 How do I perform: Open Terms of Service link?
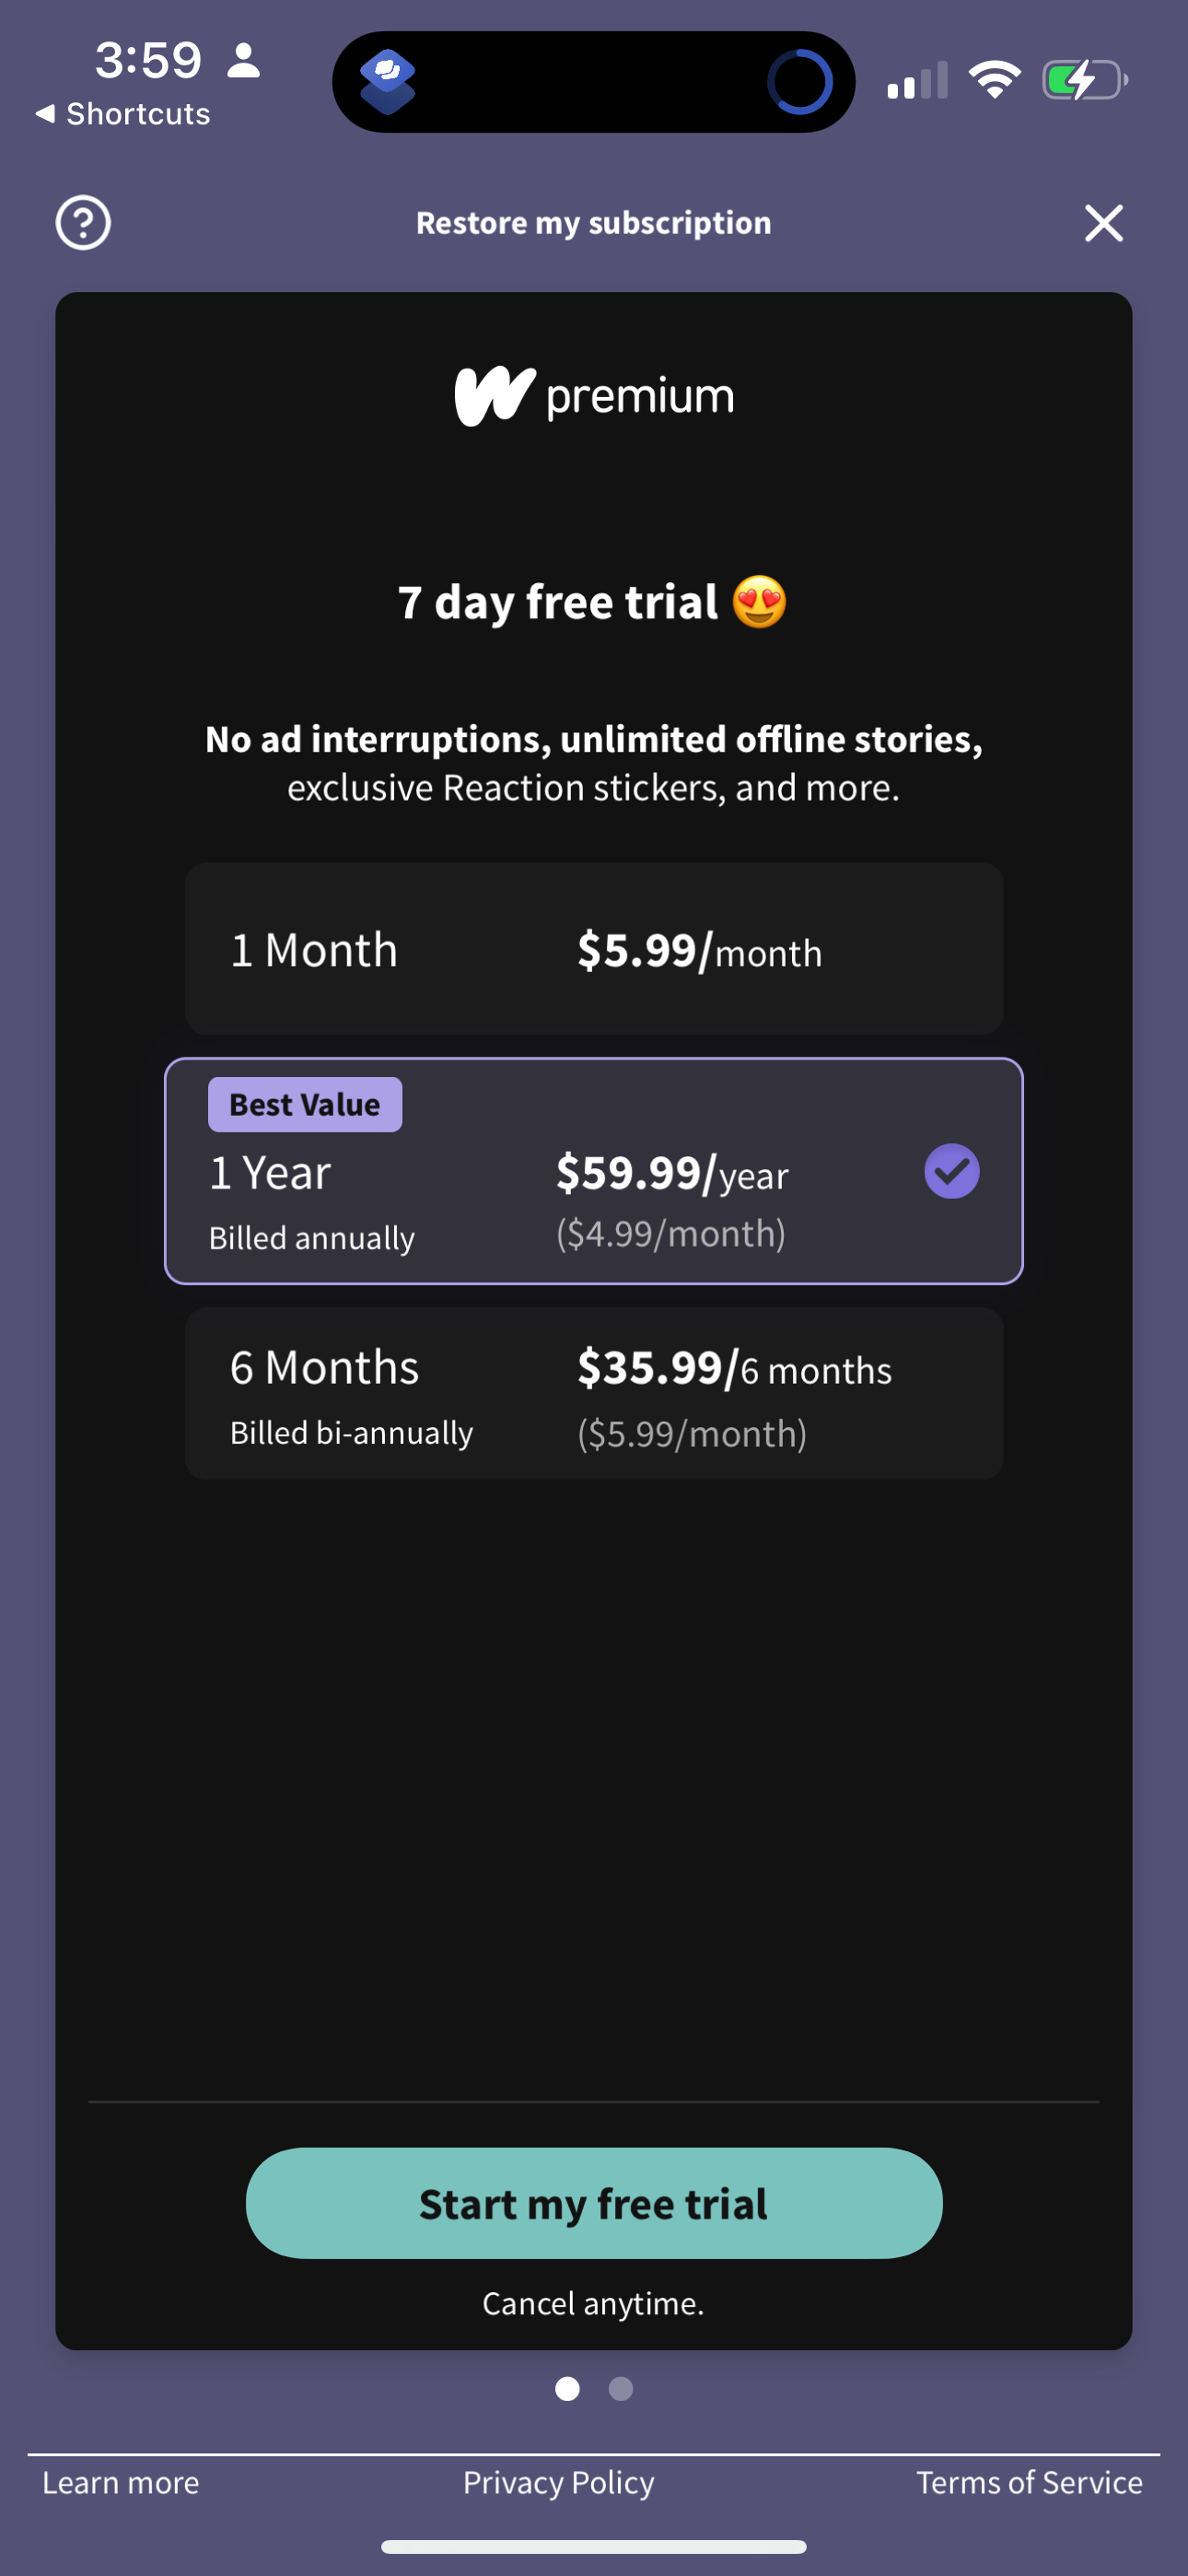click(x=1029, y=2482)
